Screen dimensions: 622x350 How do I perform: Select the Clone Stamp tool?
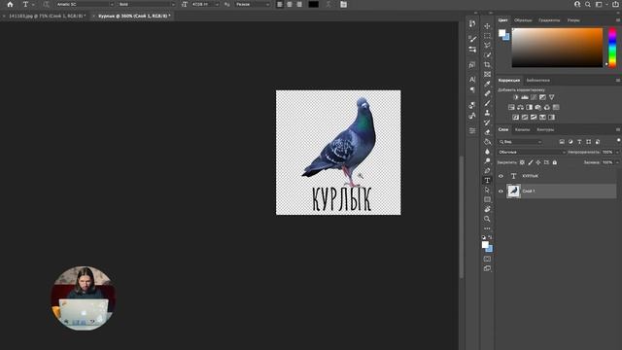click(487, 113)
